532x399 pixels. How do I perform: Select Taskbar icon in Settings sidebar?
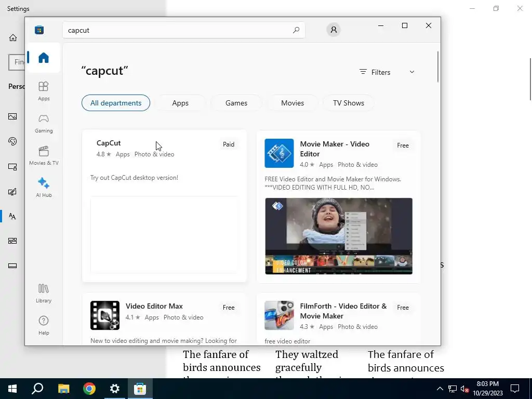click(x=12, y=265)
